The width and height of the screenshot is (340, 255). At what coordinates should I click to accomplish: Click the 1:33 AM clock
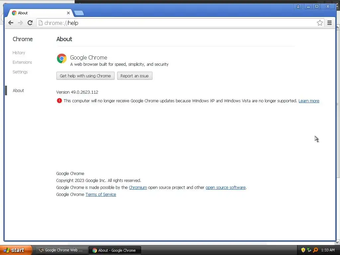pos(328,250)
